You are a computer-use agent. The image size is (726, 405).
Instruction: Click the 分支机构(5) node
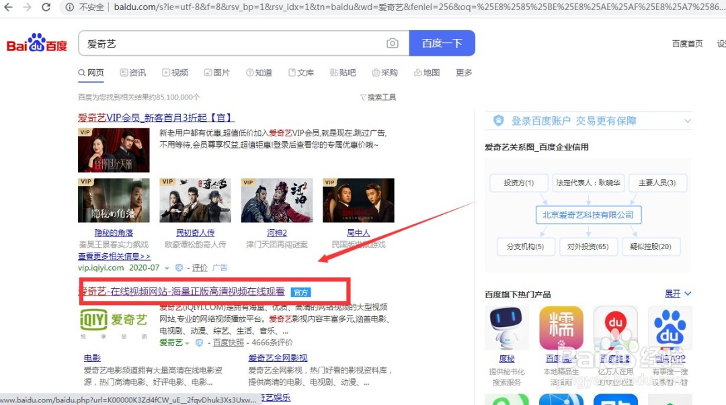coord(525,246)
